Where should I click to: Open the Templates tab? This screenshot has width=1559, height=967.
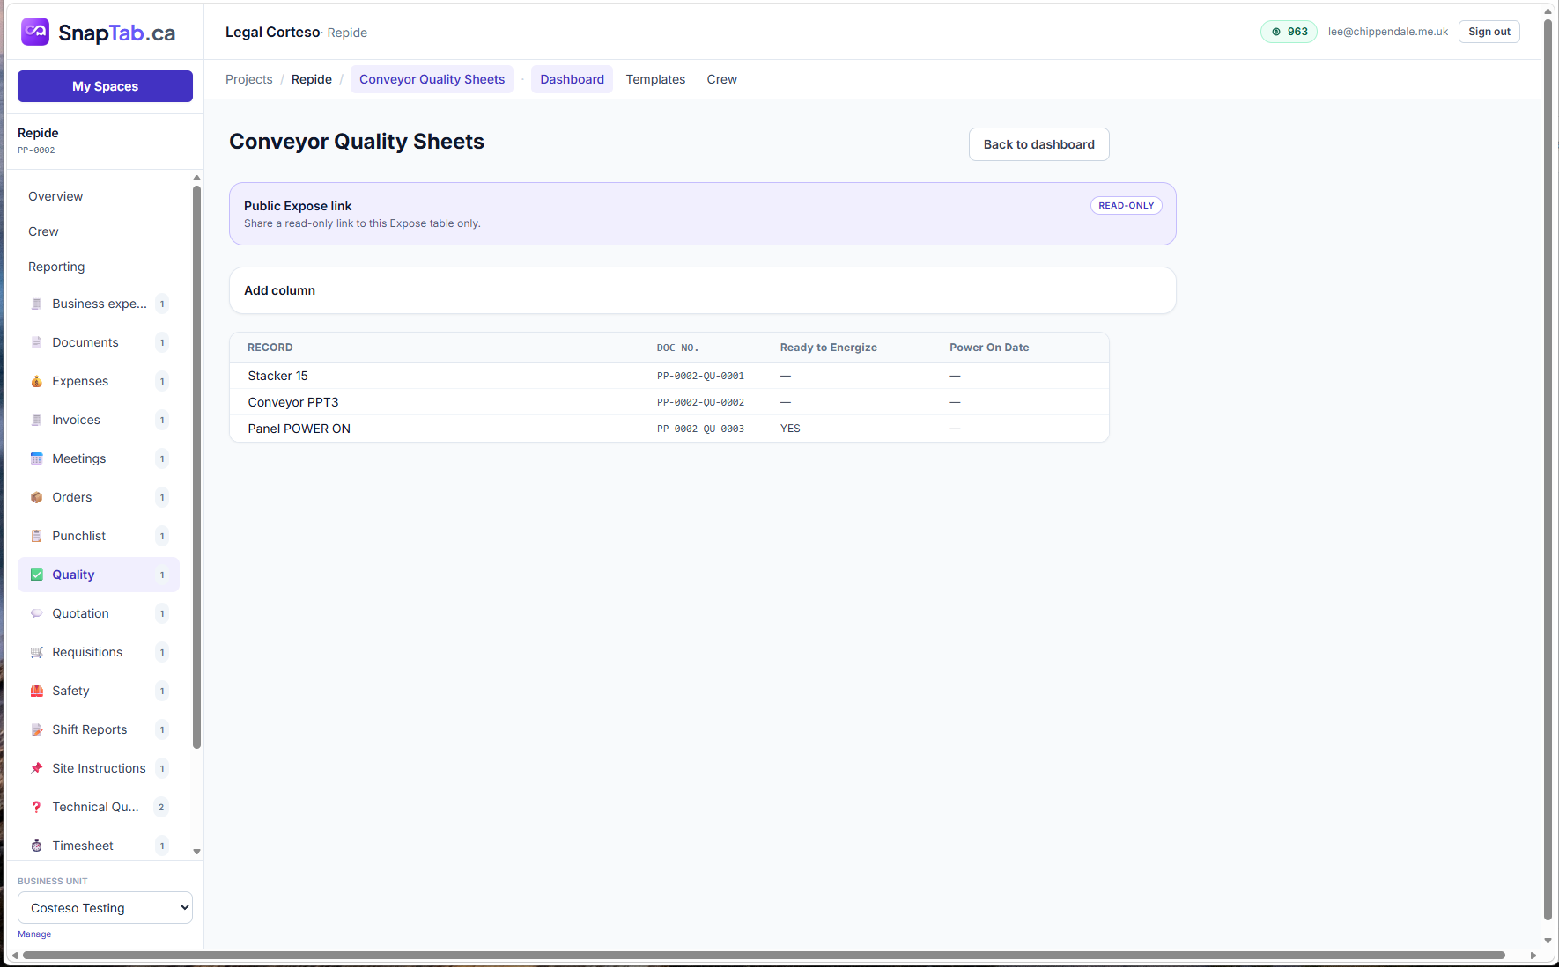655,79
